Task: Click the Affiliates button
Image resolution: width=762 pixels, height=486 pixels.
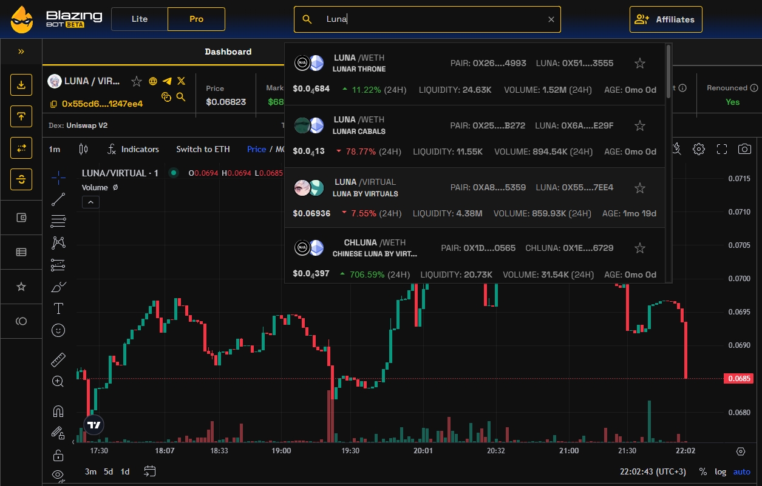Action: pyautogui.click(x=665, y=19)
